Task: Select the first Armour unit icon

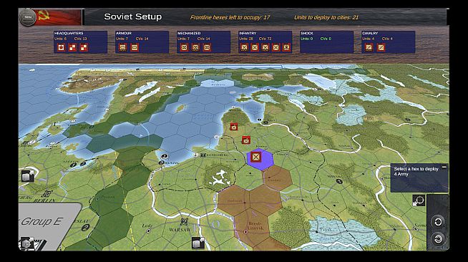Action: tap(122, 47)
